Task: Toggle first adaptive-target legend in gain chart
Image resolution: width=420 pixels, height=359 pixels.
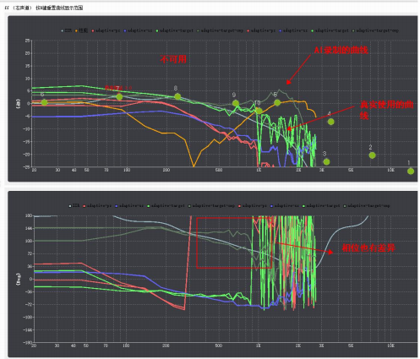Action: tap(175, 30)
